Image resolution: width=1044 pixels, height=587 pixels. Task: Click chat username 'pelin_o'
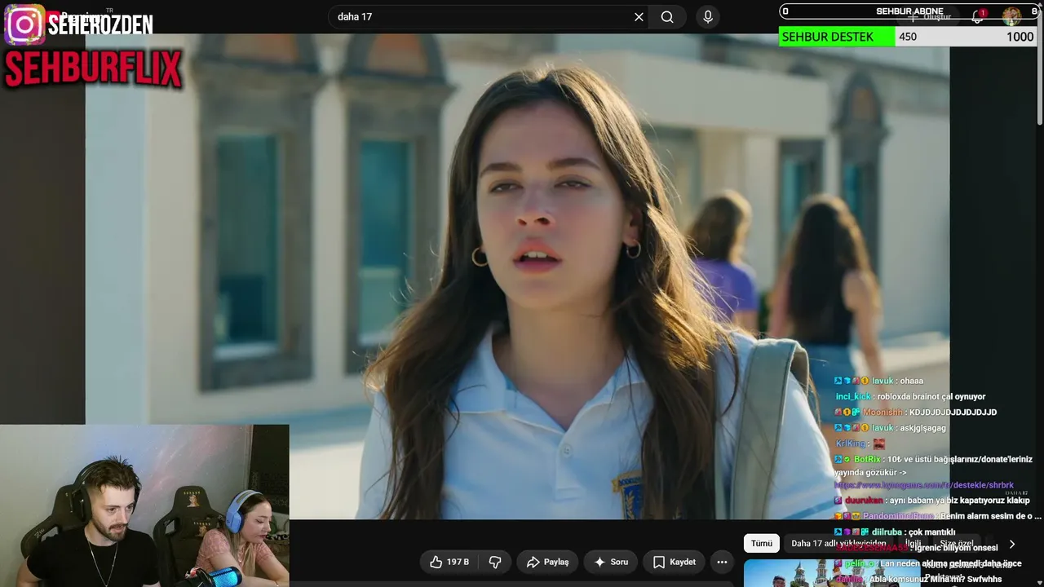pyautogui.click(x=860, y=563)
